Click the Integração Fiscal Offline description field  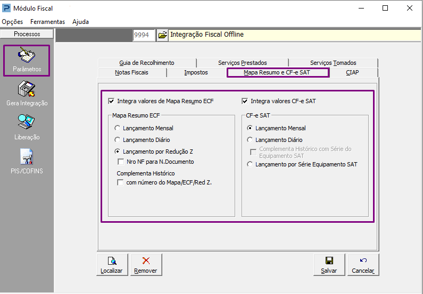tap(295, 35)
